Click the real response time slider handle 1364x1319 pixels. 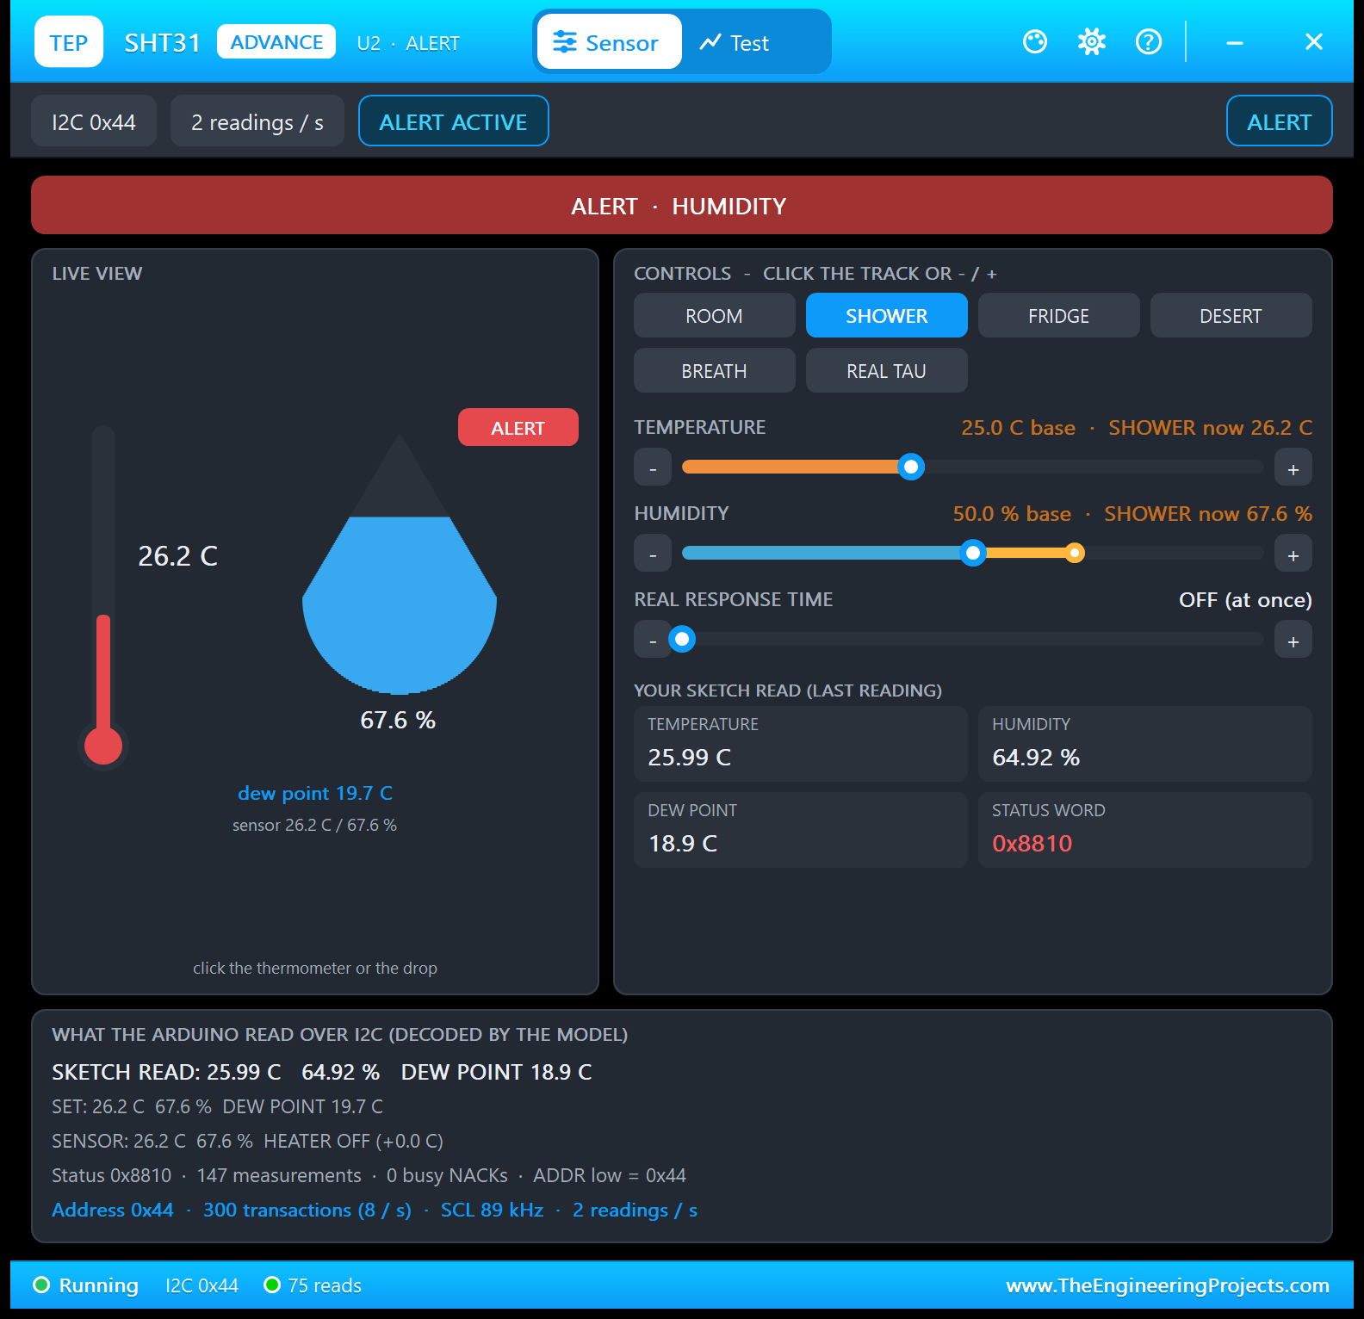pos(682,639)
